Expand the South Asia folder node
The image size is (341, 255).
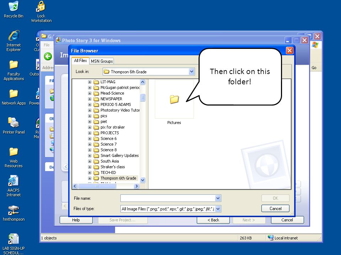coord(90,161)
